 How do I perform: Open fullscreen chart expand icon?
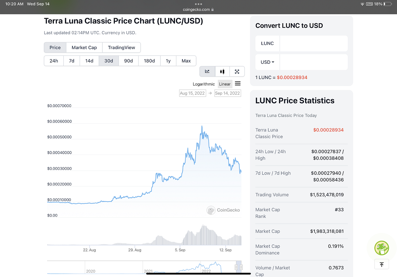[237, 71]
